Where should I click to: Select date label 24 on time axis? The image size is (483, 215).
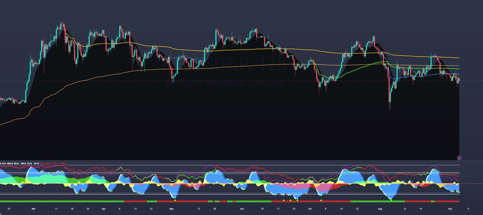[x=294, y=209]
